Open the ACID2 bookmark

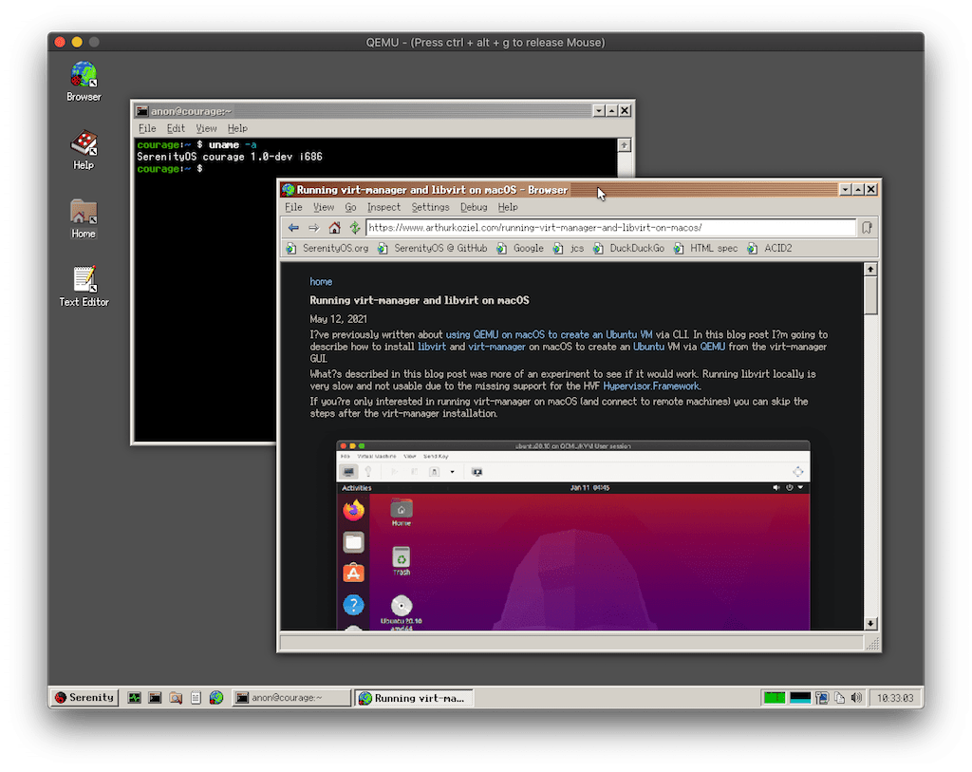770,248
